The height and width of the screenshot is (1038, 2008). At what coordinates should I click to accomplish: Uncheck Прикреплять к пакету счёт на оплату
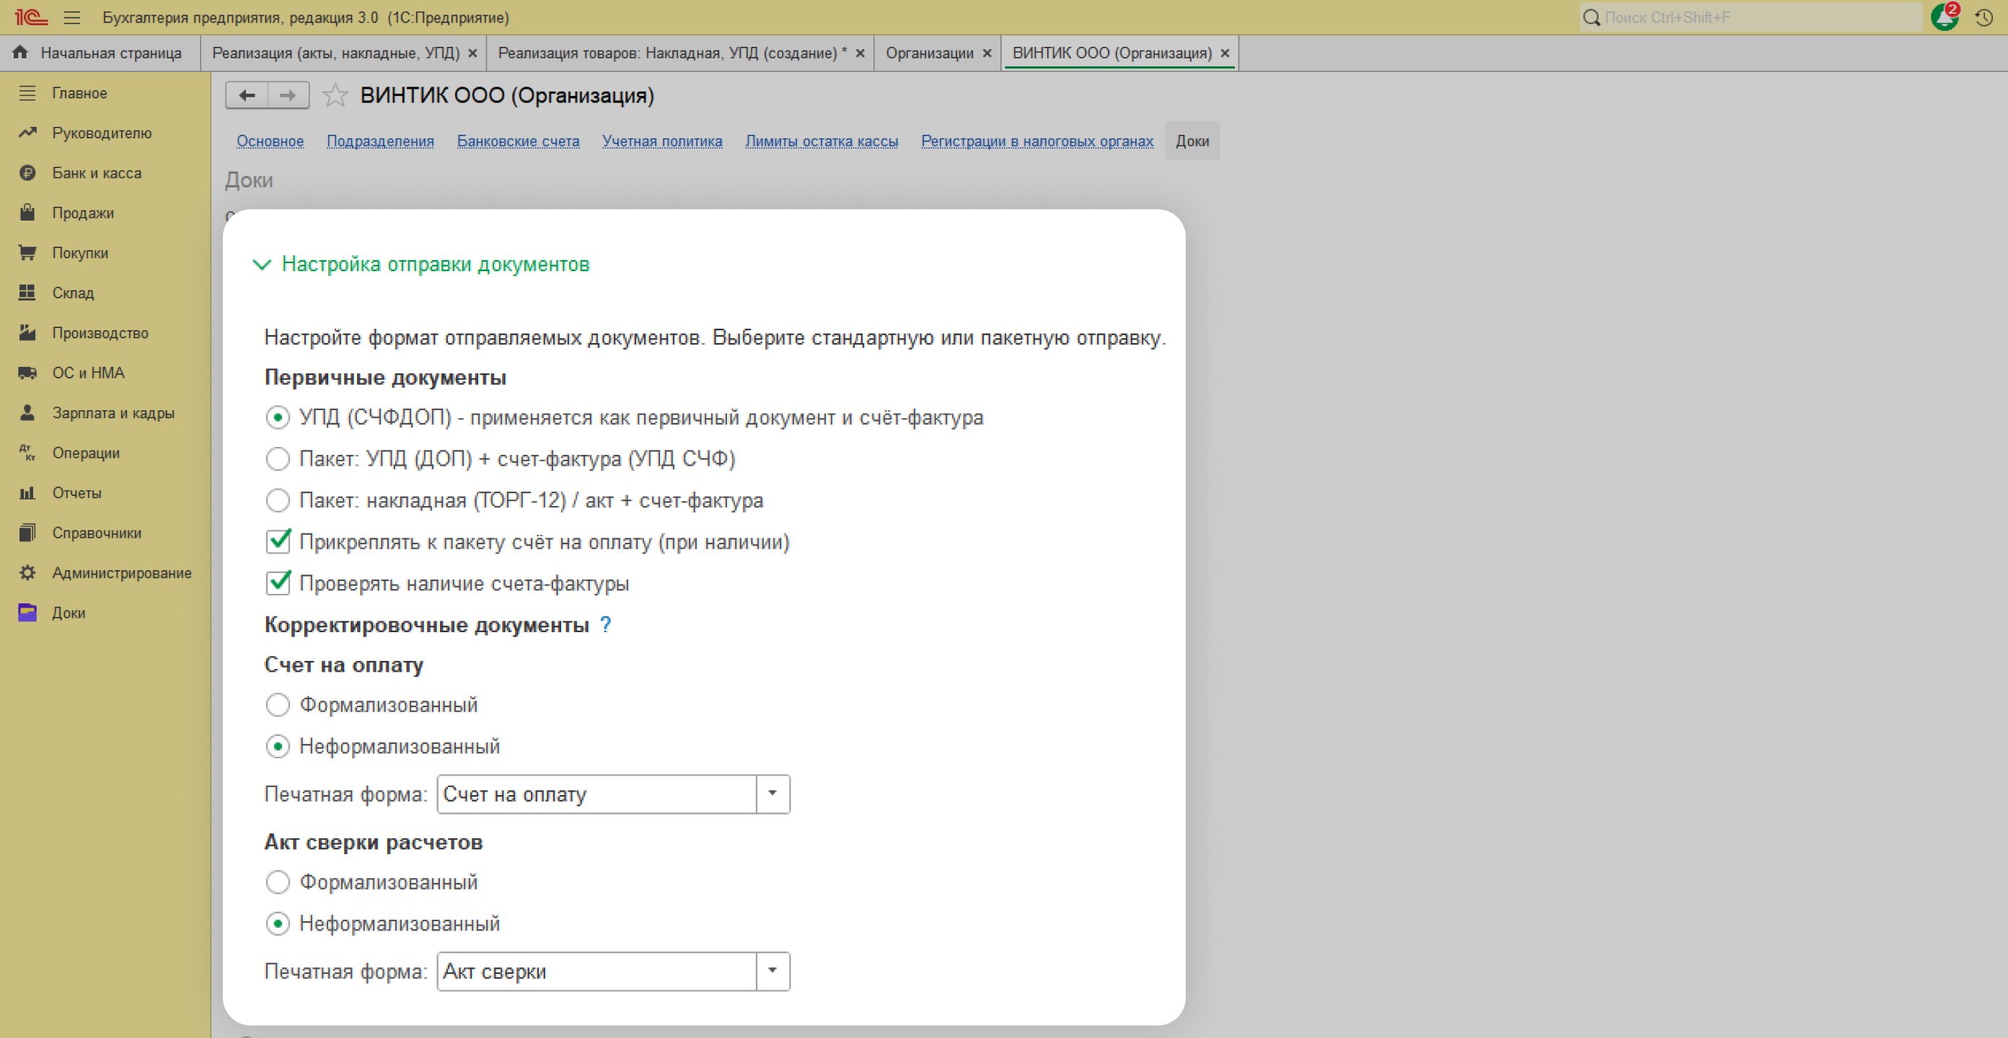click(x=278, y=541)
